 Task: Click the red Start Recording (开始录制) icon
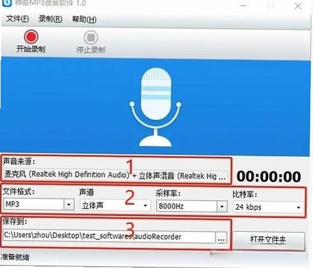[31, 37]
